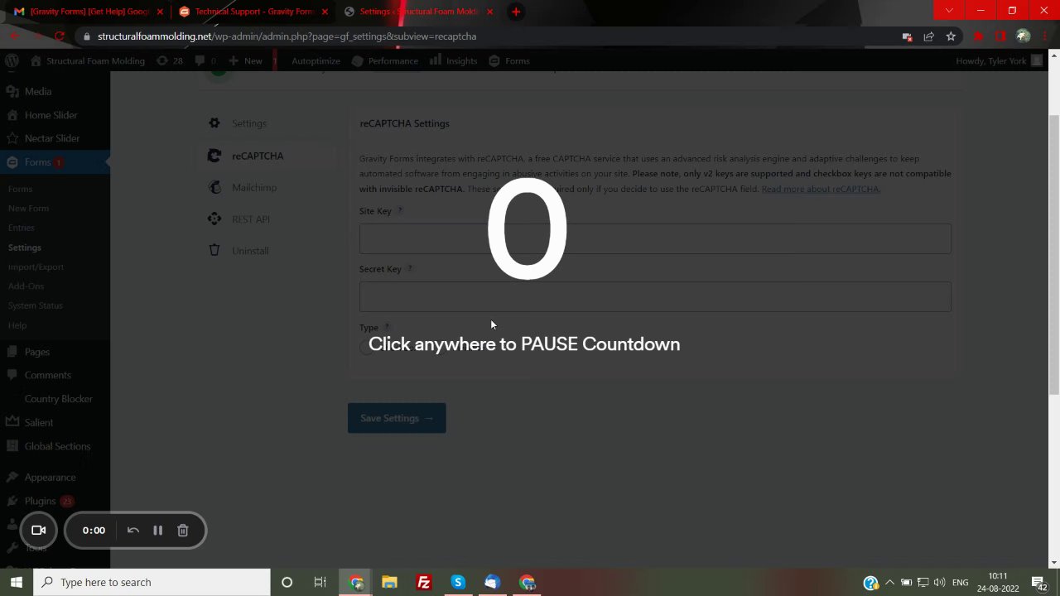The image size is (1060, 596).
Task: Click the Save Settings button
Action: tap(397, 418)
